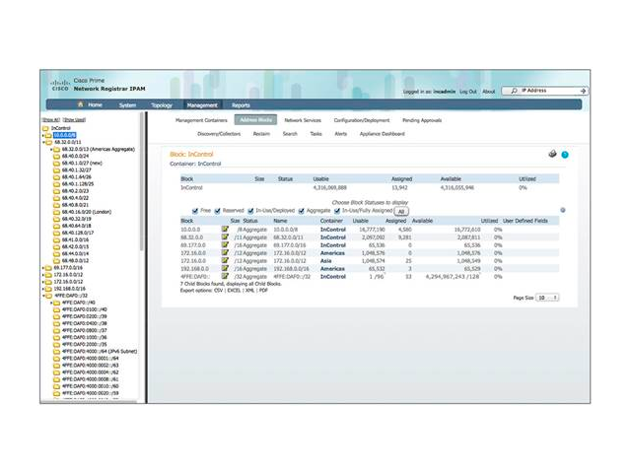Screen dimensions: 631x473
Task: Click the InControl root folder icon
Action: pos(46,128)
